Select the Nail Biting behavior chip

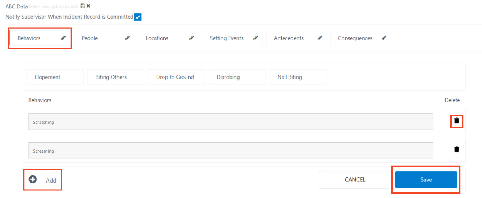click(298, 77)
